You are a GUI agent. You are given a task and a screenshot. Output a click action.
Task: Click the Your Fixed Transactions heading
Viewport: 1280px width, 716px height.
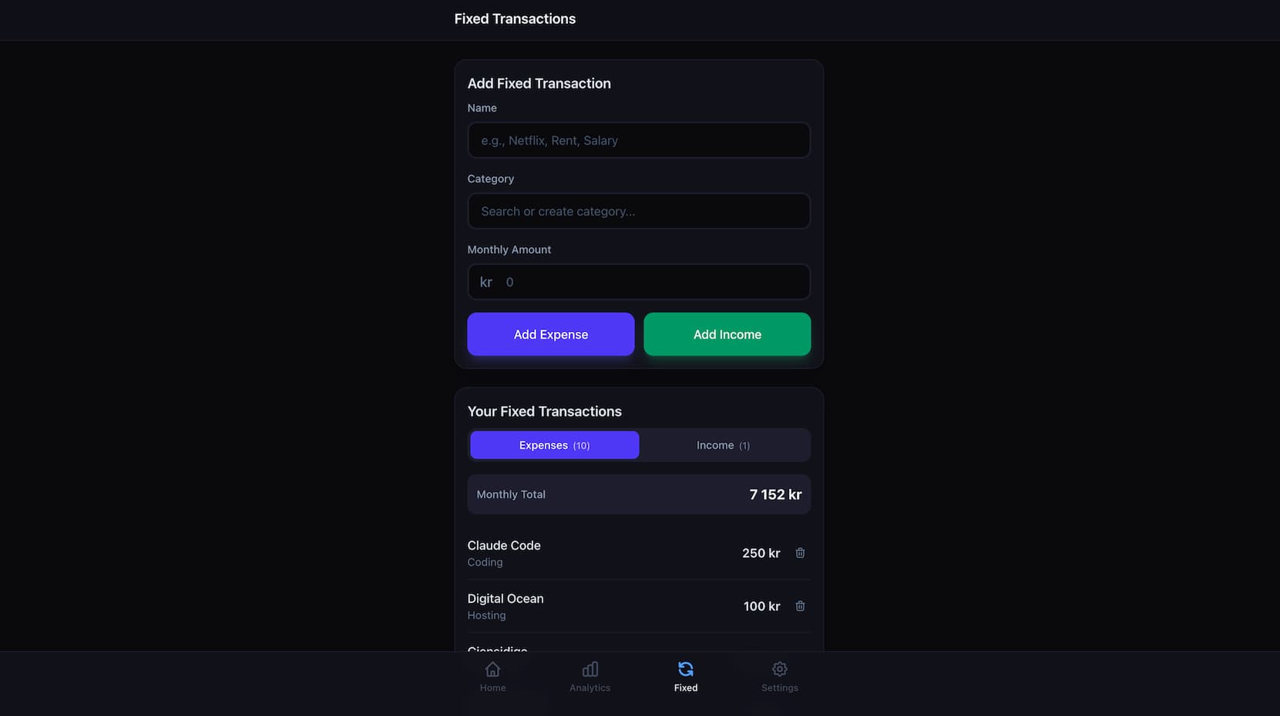click(x=544, y=412)
